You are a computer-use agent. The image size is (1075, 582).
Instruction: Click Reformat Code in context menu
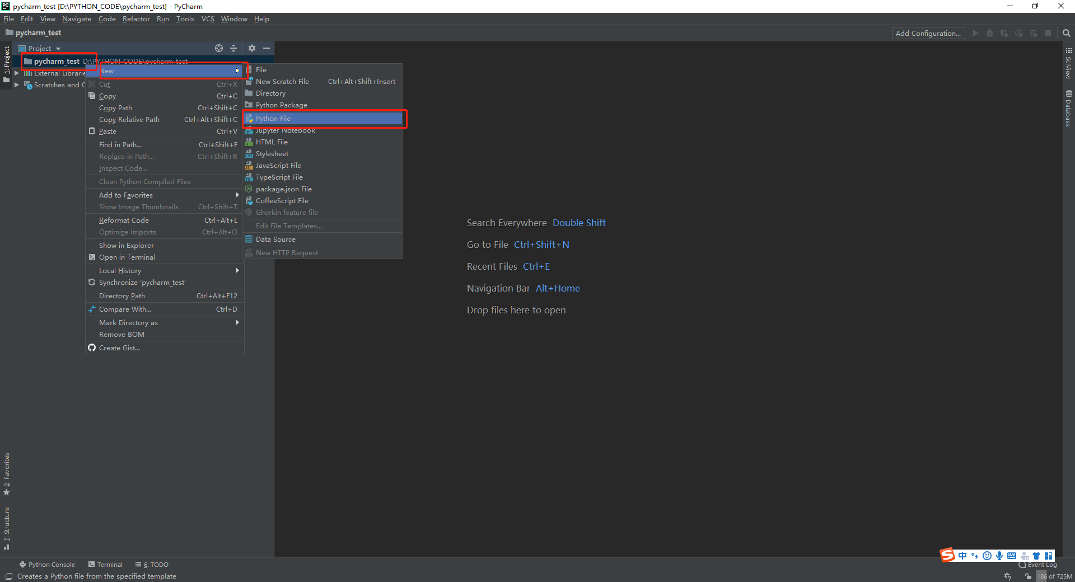[165, 220]
